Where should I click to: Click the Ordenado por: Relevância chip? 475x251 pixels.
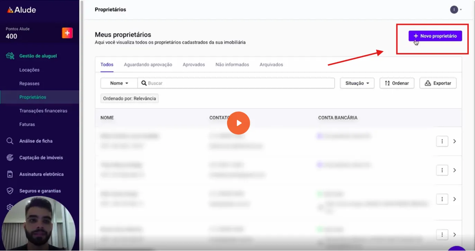(129, 99)
